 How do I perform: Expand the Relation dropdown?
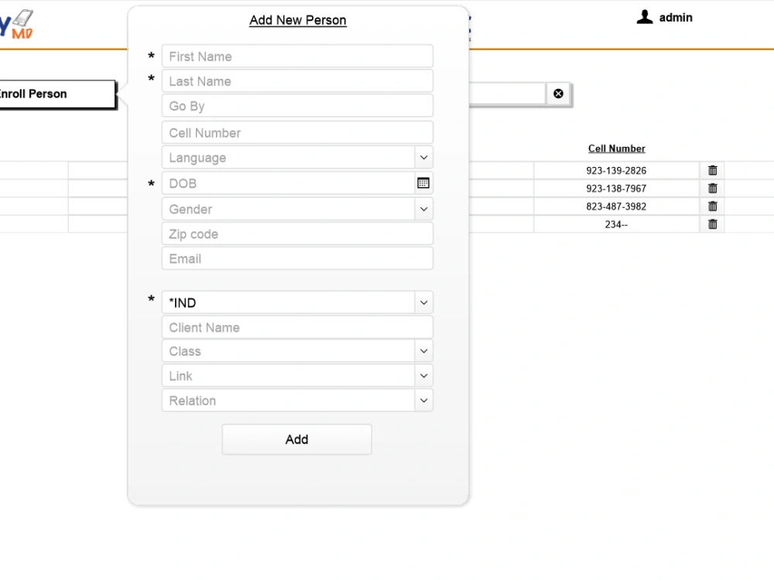click(x=423, y=401)
